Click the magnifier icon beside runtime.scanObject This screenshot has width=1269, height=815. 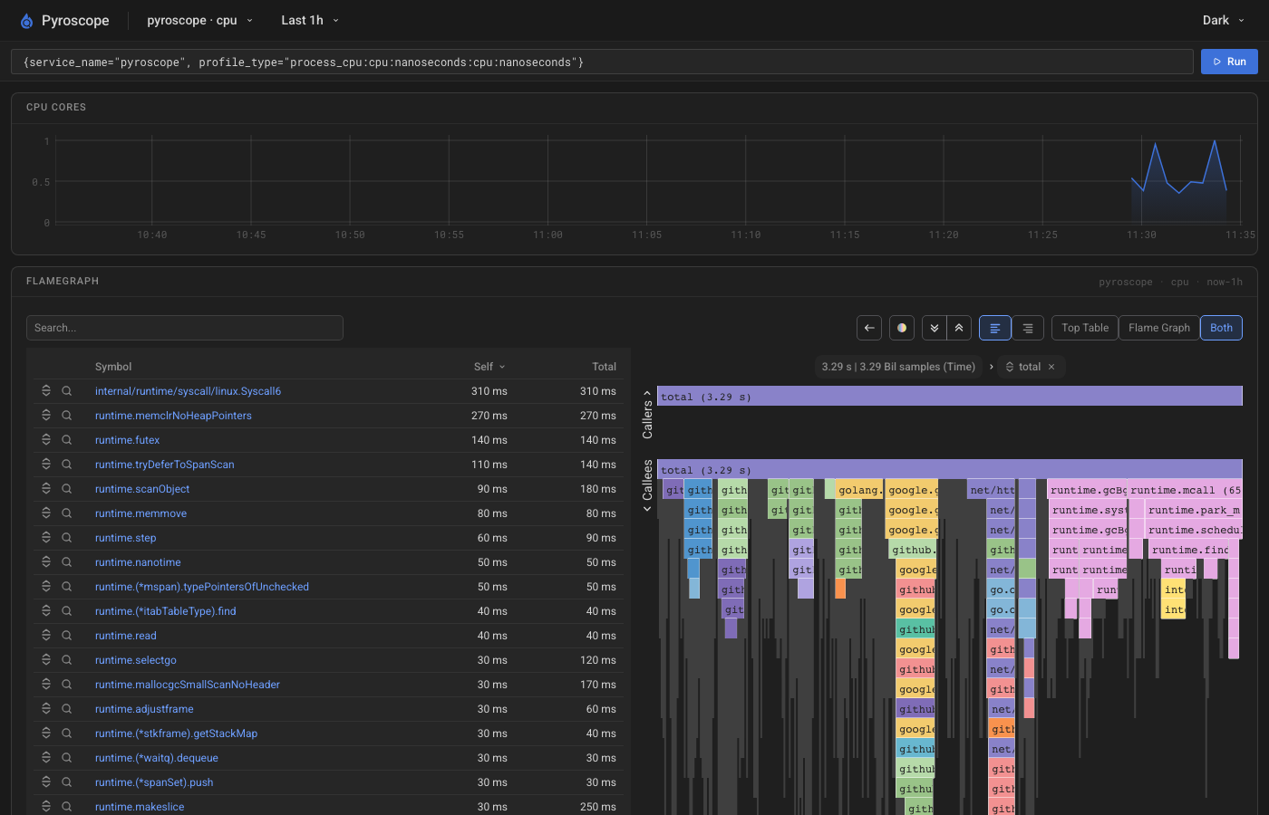point(67,489)
